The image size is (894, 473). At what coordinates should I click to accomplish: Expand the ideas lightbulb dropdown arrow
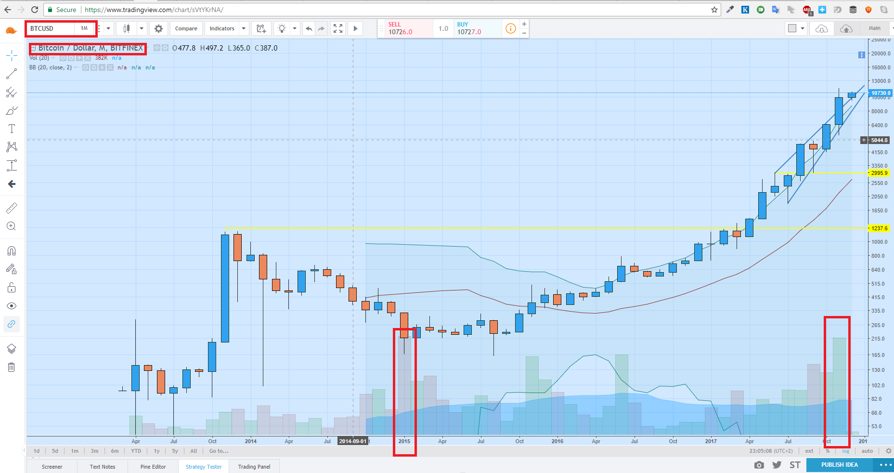pos(295,28)
